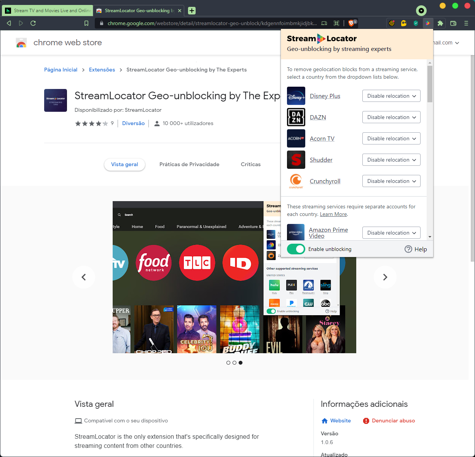The width and height of the screenshot is (475, 457).
Task: Open the DAZN link
Action: (318, 117)
